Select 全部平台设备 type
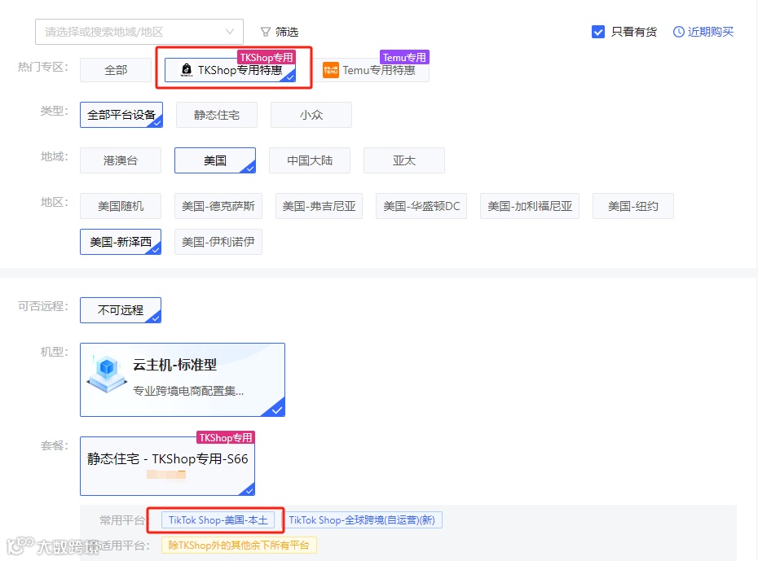The height and width of the screenshot is (561, 758). pyautogui.click(x=121, y=115)
